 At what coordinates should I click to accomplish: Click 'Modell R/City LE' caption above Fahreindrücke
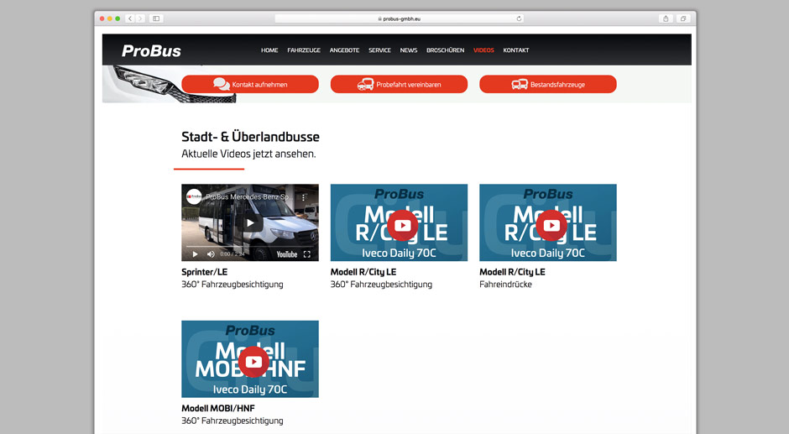click(512, 272)
